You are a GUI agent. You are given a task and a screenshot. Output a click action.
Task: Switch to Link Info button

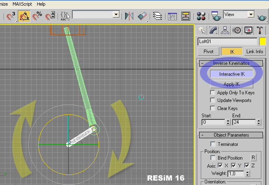[x=255, y=52]
